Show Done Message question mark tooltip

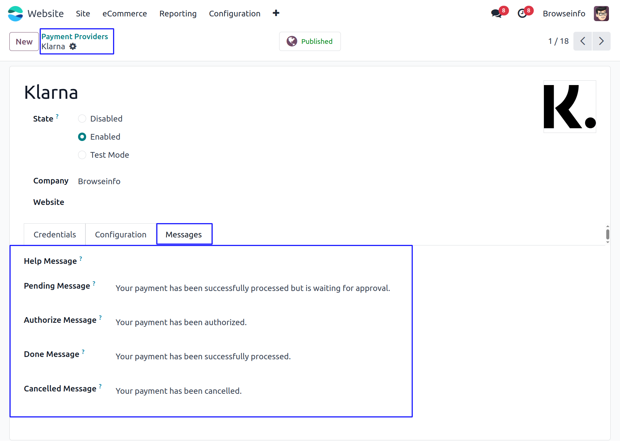pos(83,352)
